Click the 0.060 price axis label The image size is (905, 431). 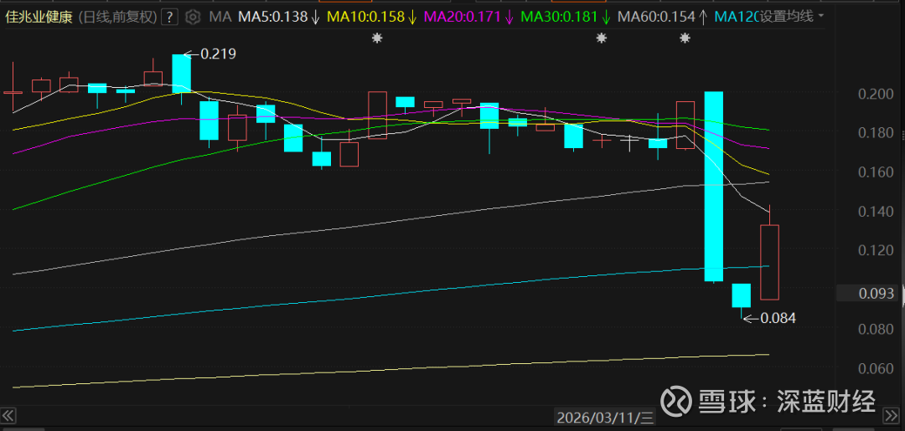point(877,368)
